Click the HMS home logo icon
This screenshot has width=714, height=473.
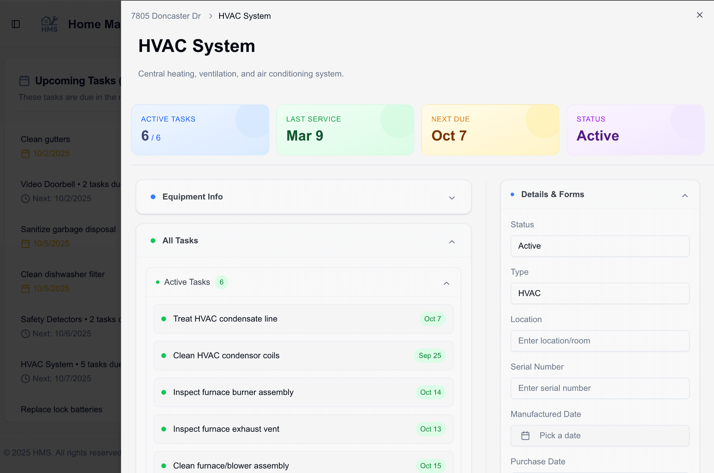point(49,24)
